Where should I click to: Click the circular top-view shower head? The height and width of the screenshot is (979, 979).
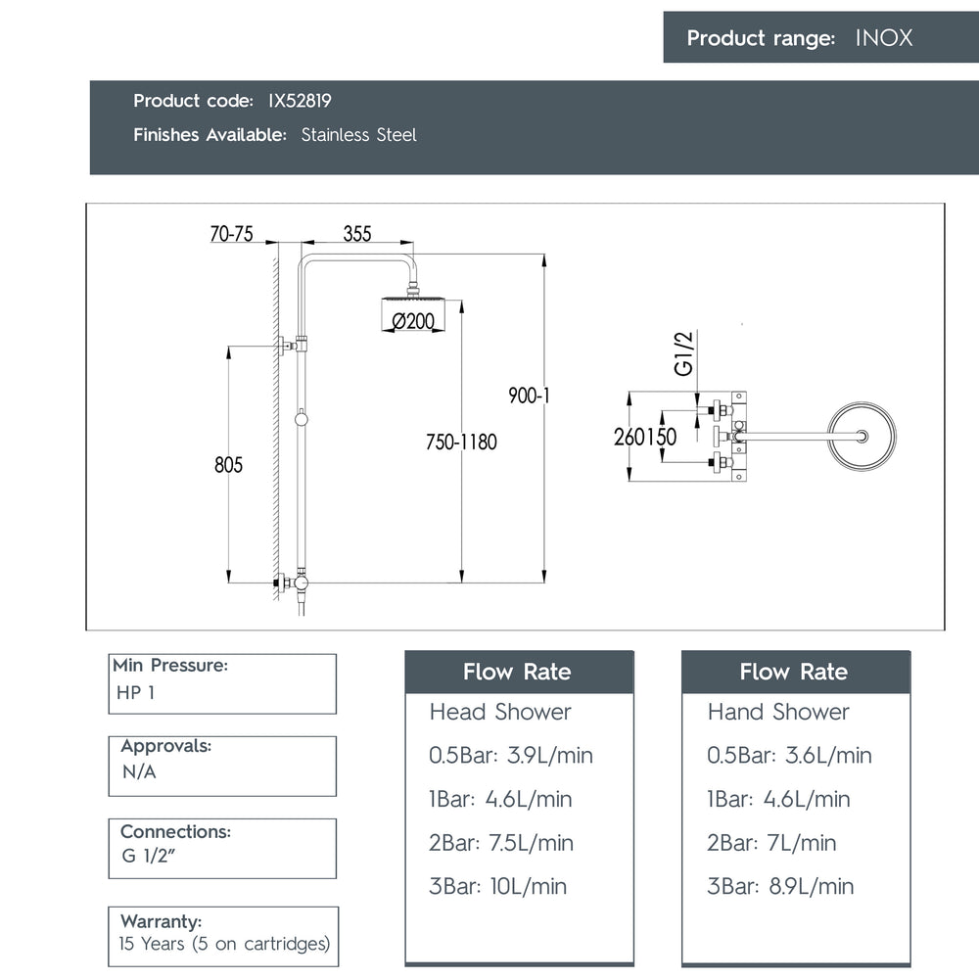pos(862,436)
